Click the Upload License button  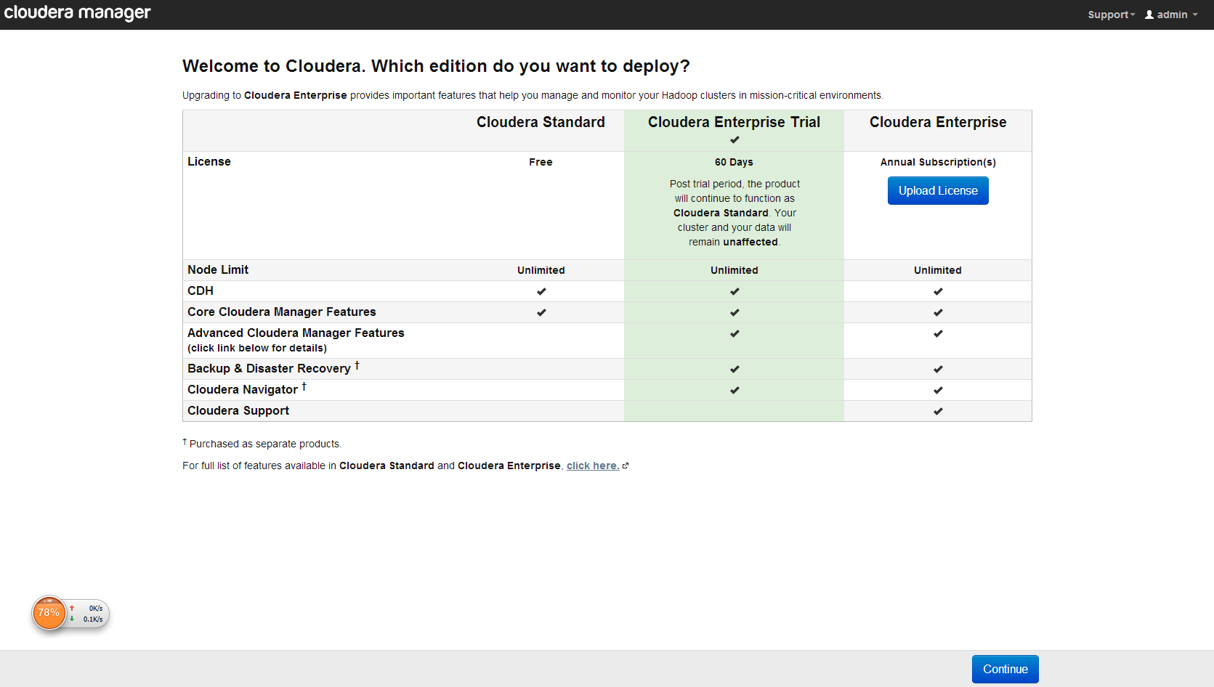pyautogui.click(x=938, y=190)
